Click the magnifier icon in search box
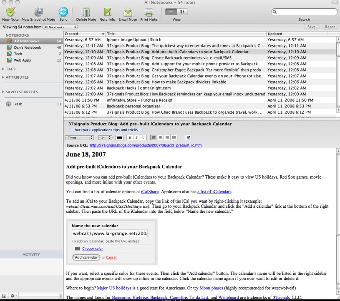 point(275,12)
